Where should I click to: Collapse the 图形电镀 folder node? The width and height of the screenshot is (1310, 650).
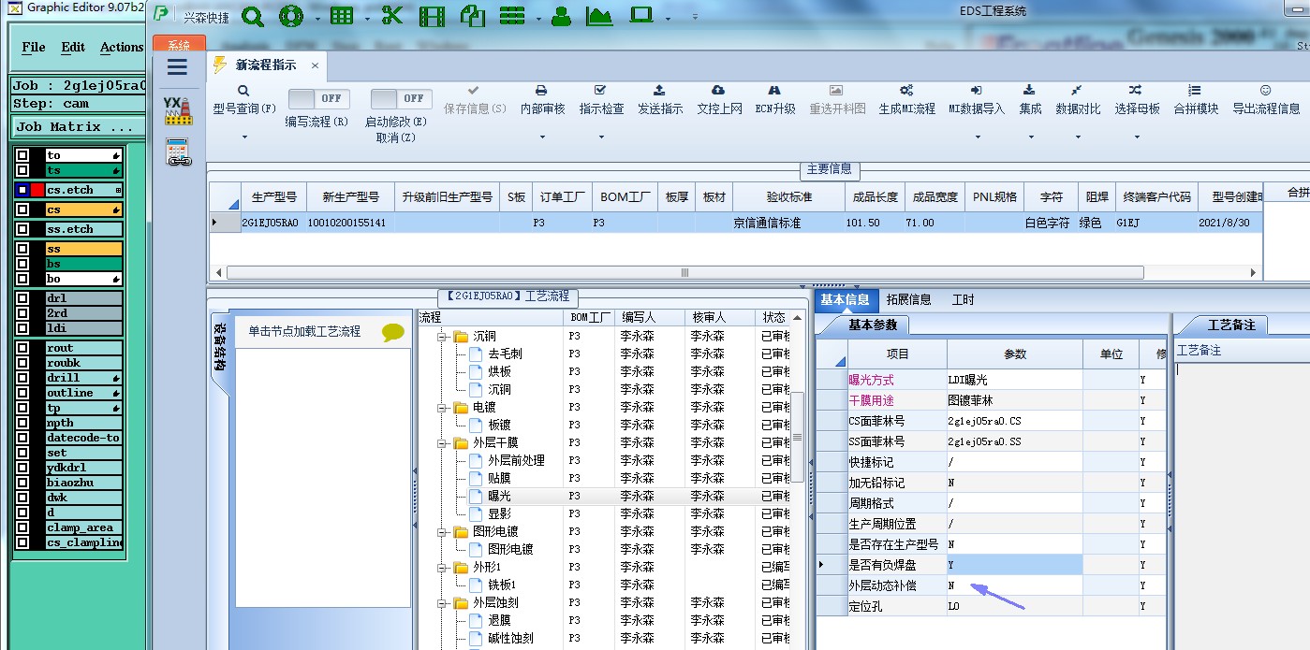[x=441, y=532]
